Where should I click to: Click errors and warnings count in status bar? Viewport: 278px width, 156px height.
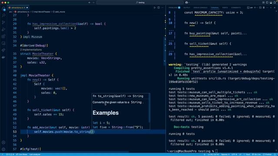tap(10, 154)
